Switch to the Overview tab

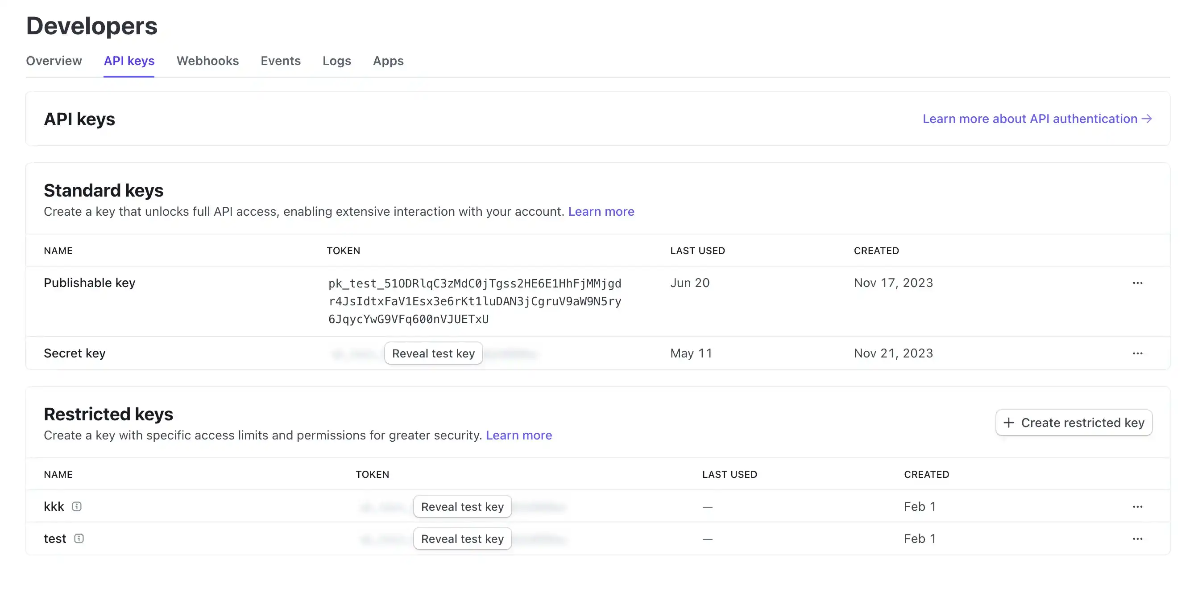point(54,61)
